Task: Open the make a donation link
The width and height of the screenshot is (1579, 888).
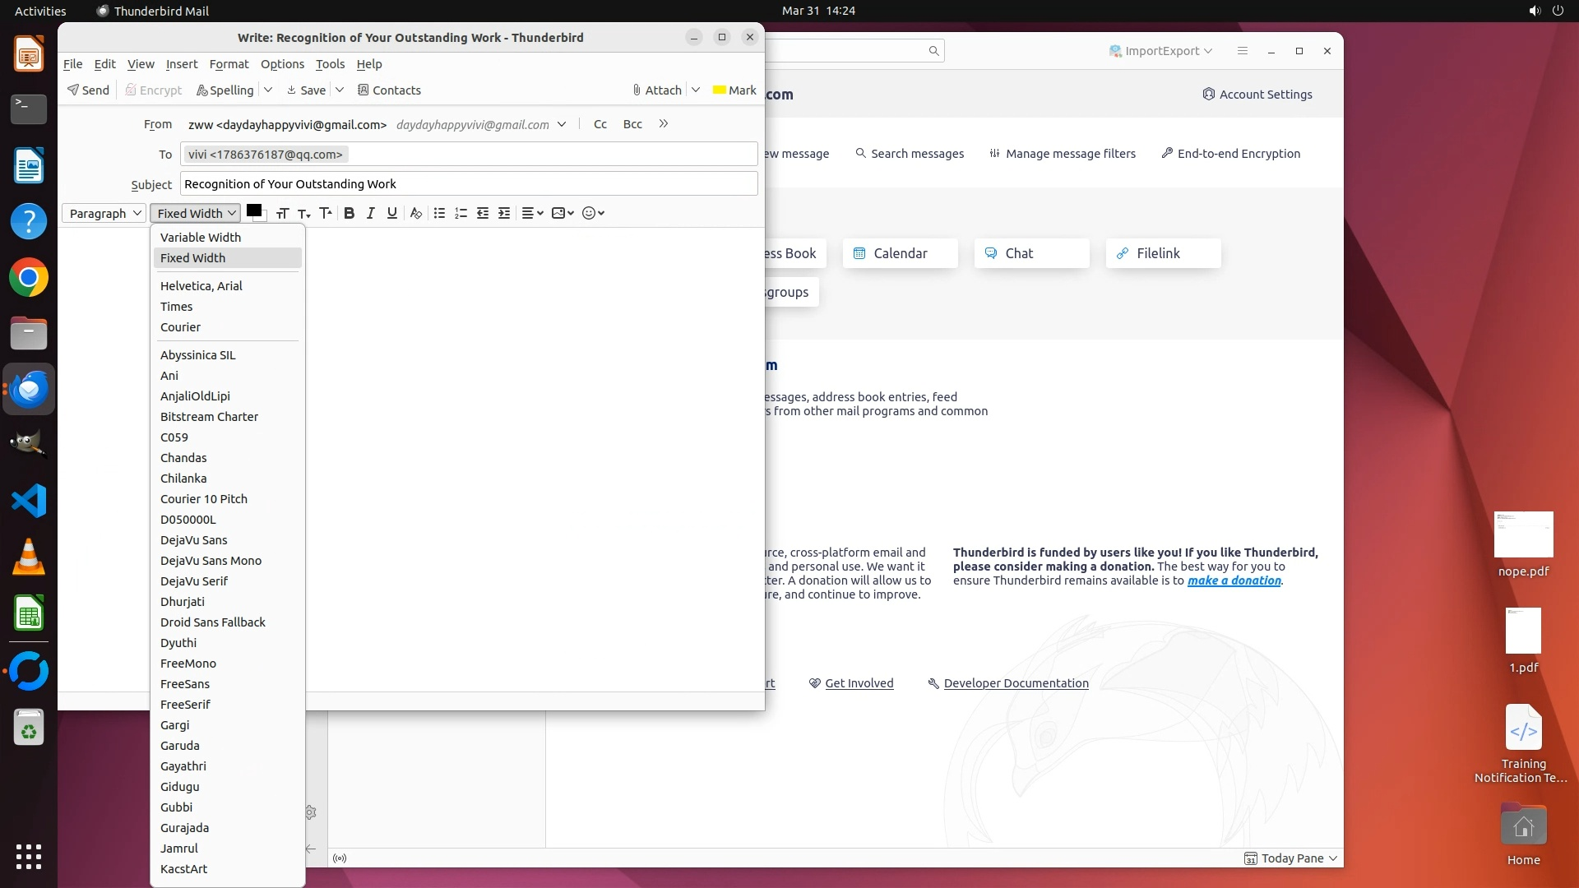Action: [1234, 580]
